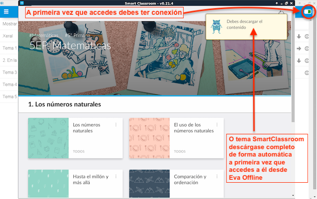
Task: Click the '5EP. Matemáticas' course title
Action: tap(70, 45)
